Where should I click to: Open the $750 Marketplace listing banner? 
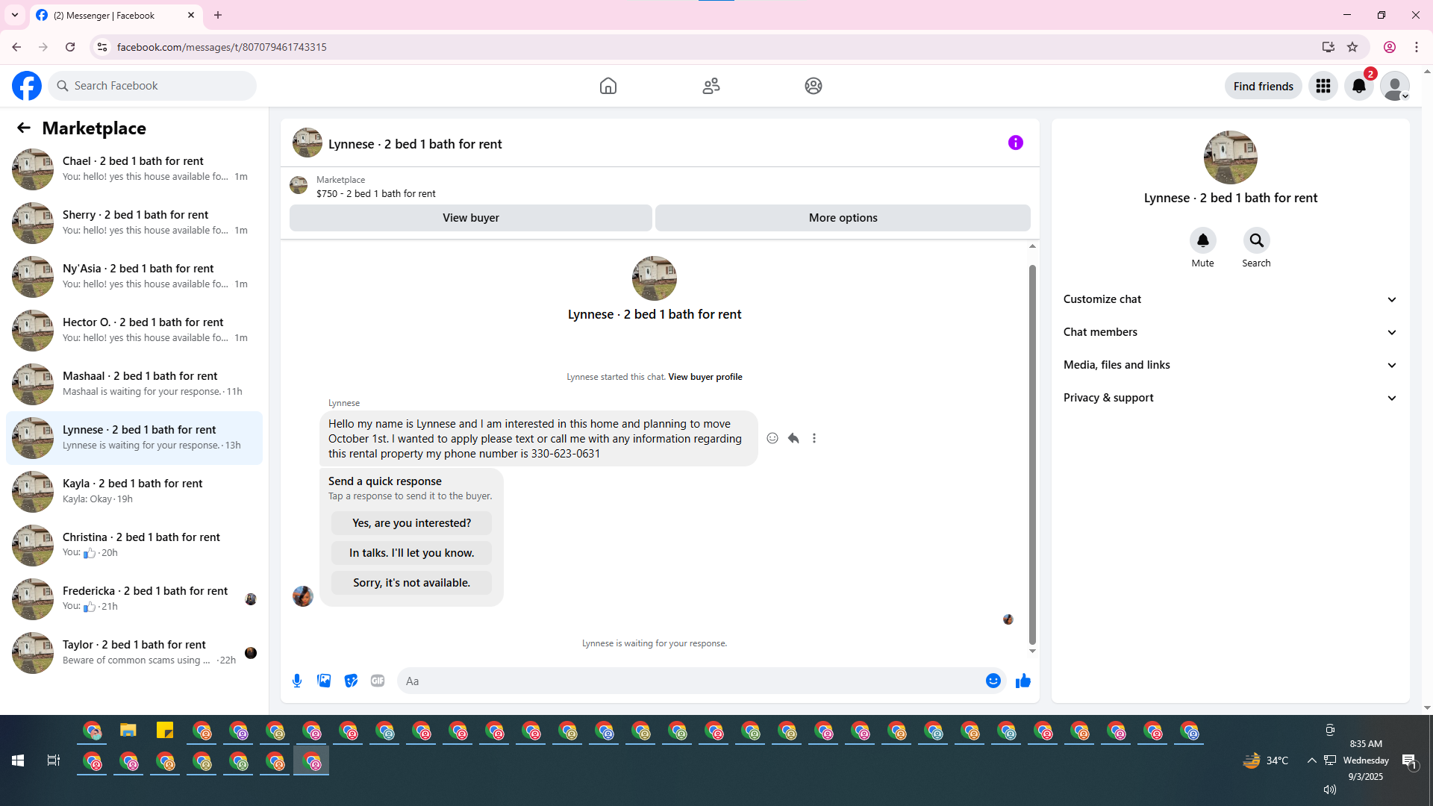point(660,186)
